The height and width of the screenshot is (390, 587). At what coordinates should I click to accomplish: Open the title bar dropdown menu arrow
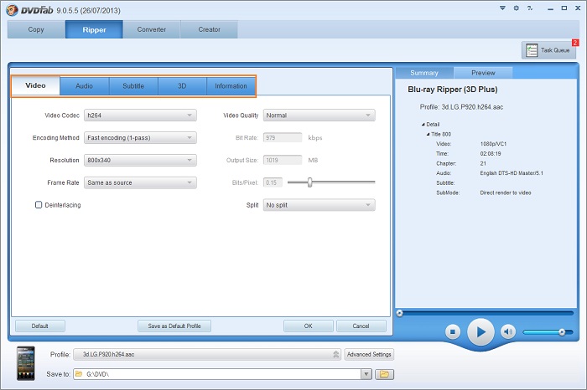[502, 8]
